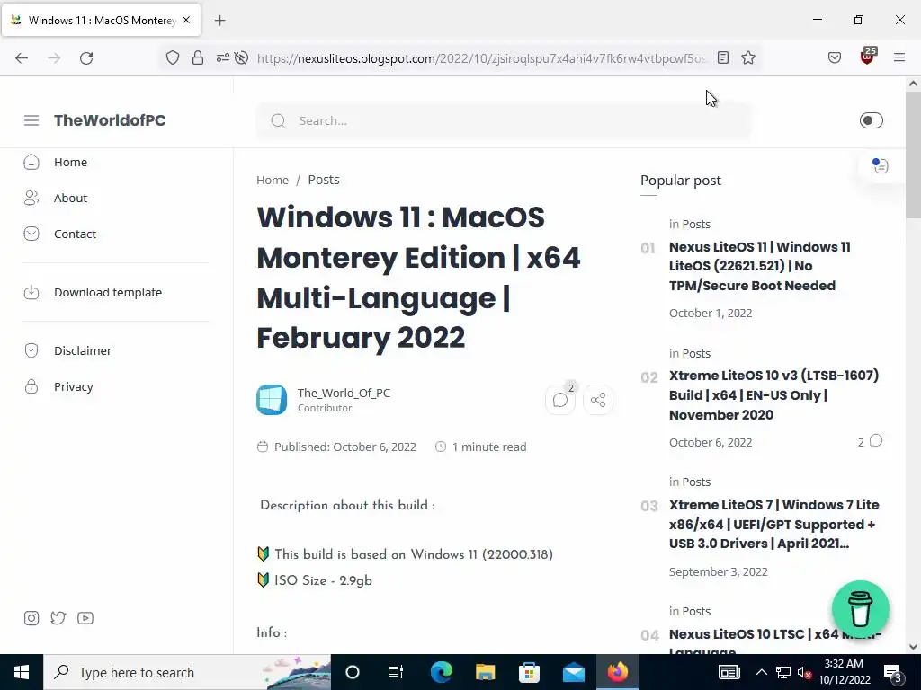This screenshot has height=690, width=921.
Task: Select the Windows 11 : MacOS Monterey tab
Action: 101,20
